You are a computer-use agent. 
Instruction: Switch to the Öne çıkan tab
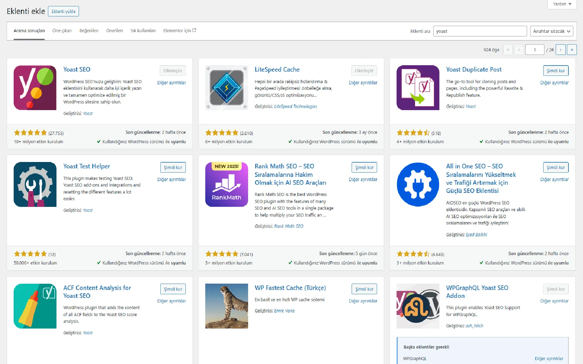coord(62,30)
